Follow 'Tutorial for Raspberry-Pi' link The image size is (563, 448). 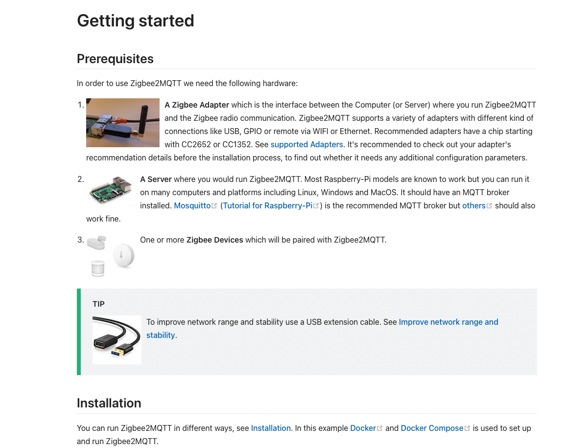click(267, 205)
